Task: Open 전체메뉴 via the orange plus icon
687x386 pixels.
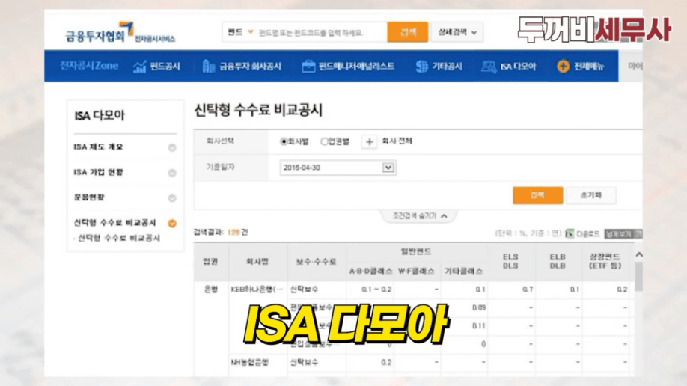Action: tap(563, 67)
